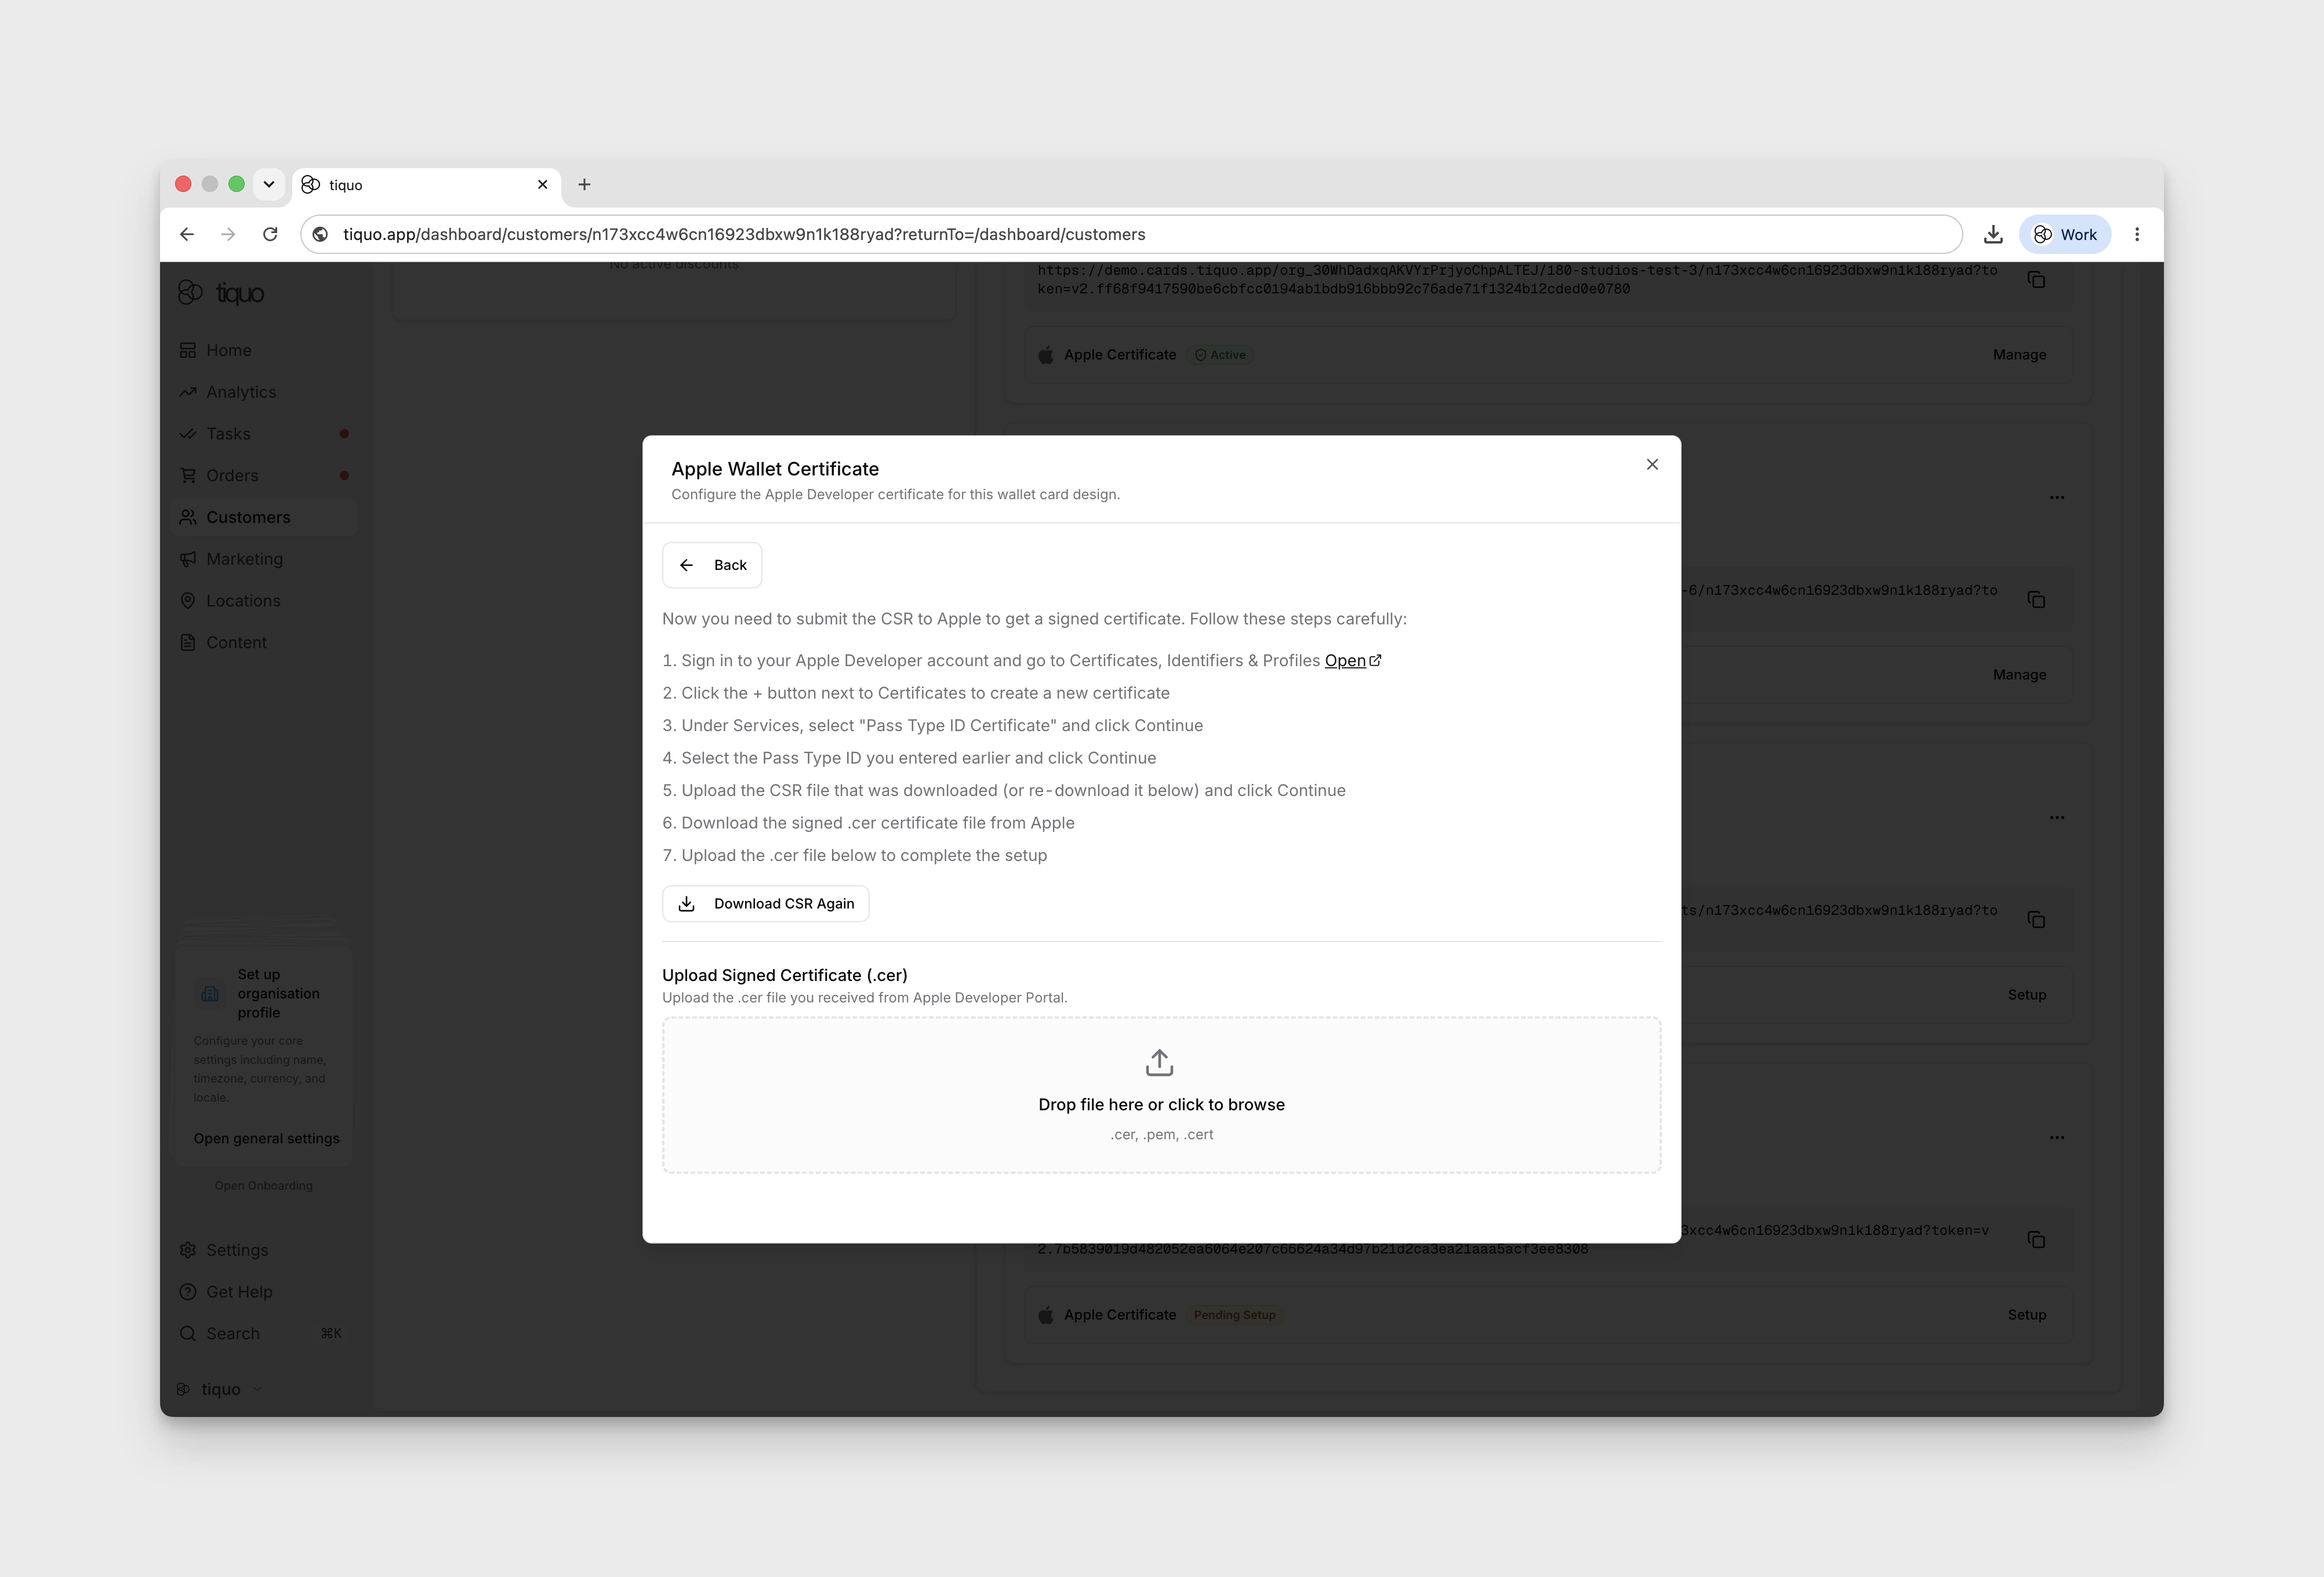Select the tiquo browser tab

[x=426, y=185]
